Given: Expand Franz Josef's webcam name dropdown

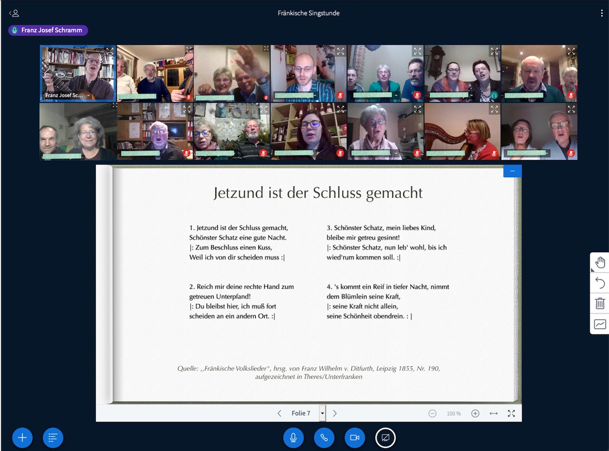Looking at the screenshot, I should [88, 96].
